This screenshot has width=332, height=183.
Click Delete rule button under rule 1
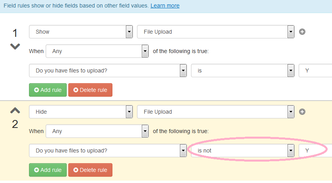pyautogui.click(x=91, y=90)
